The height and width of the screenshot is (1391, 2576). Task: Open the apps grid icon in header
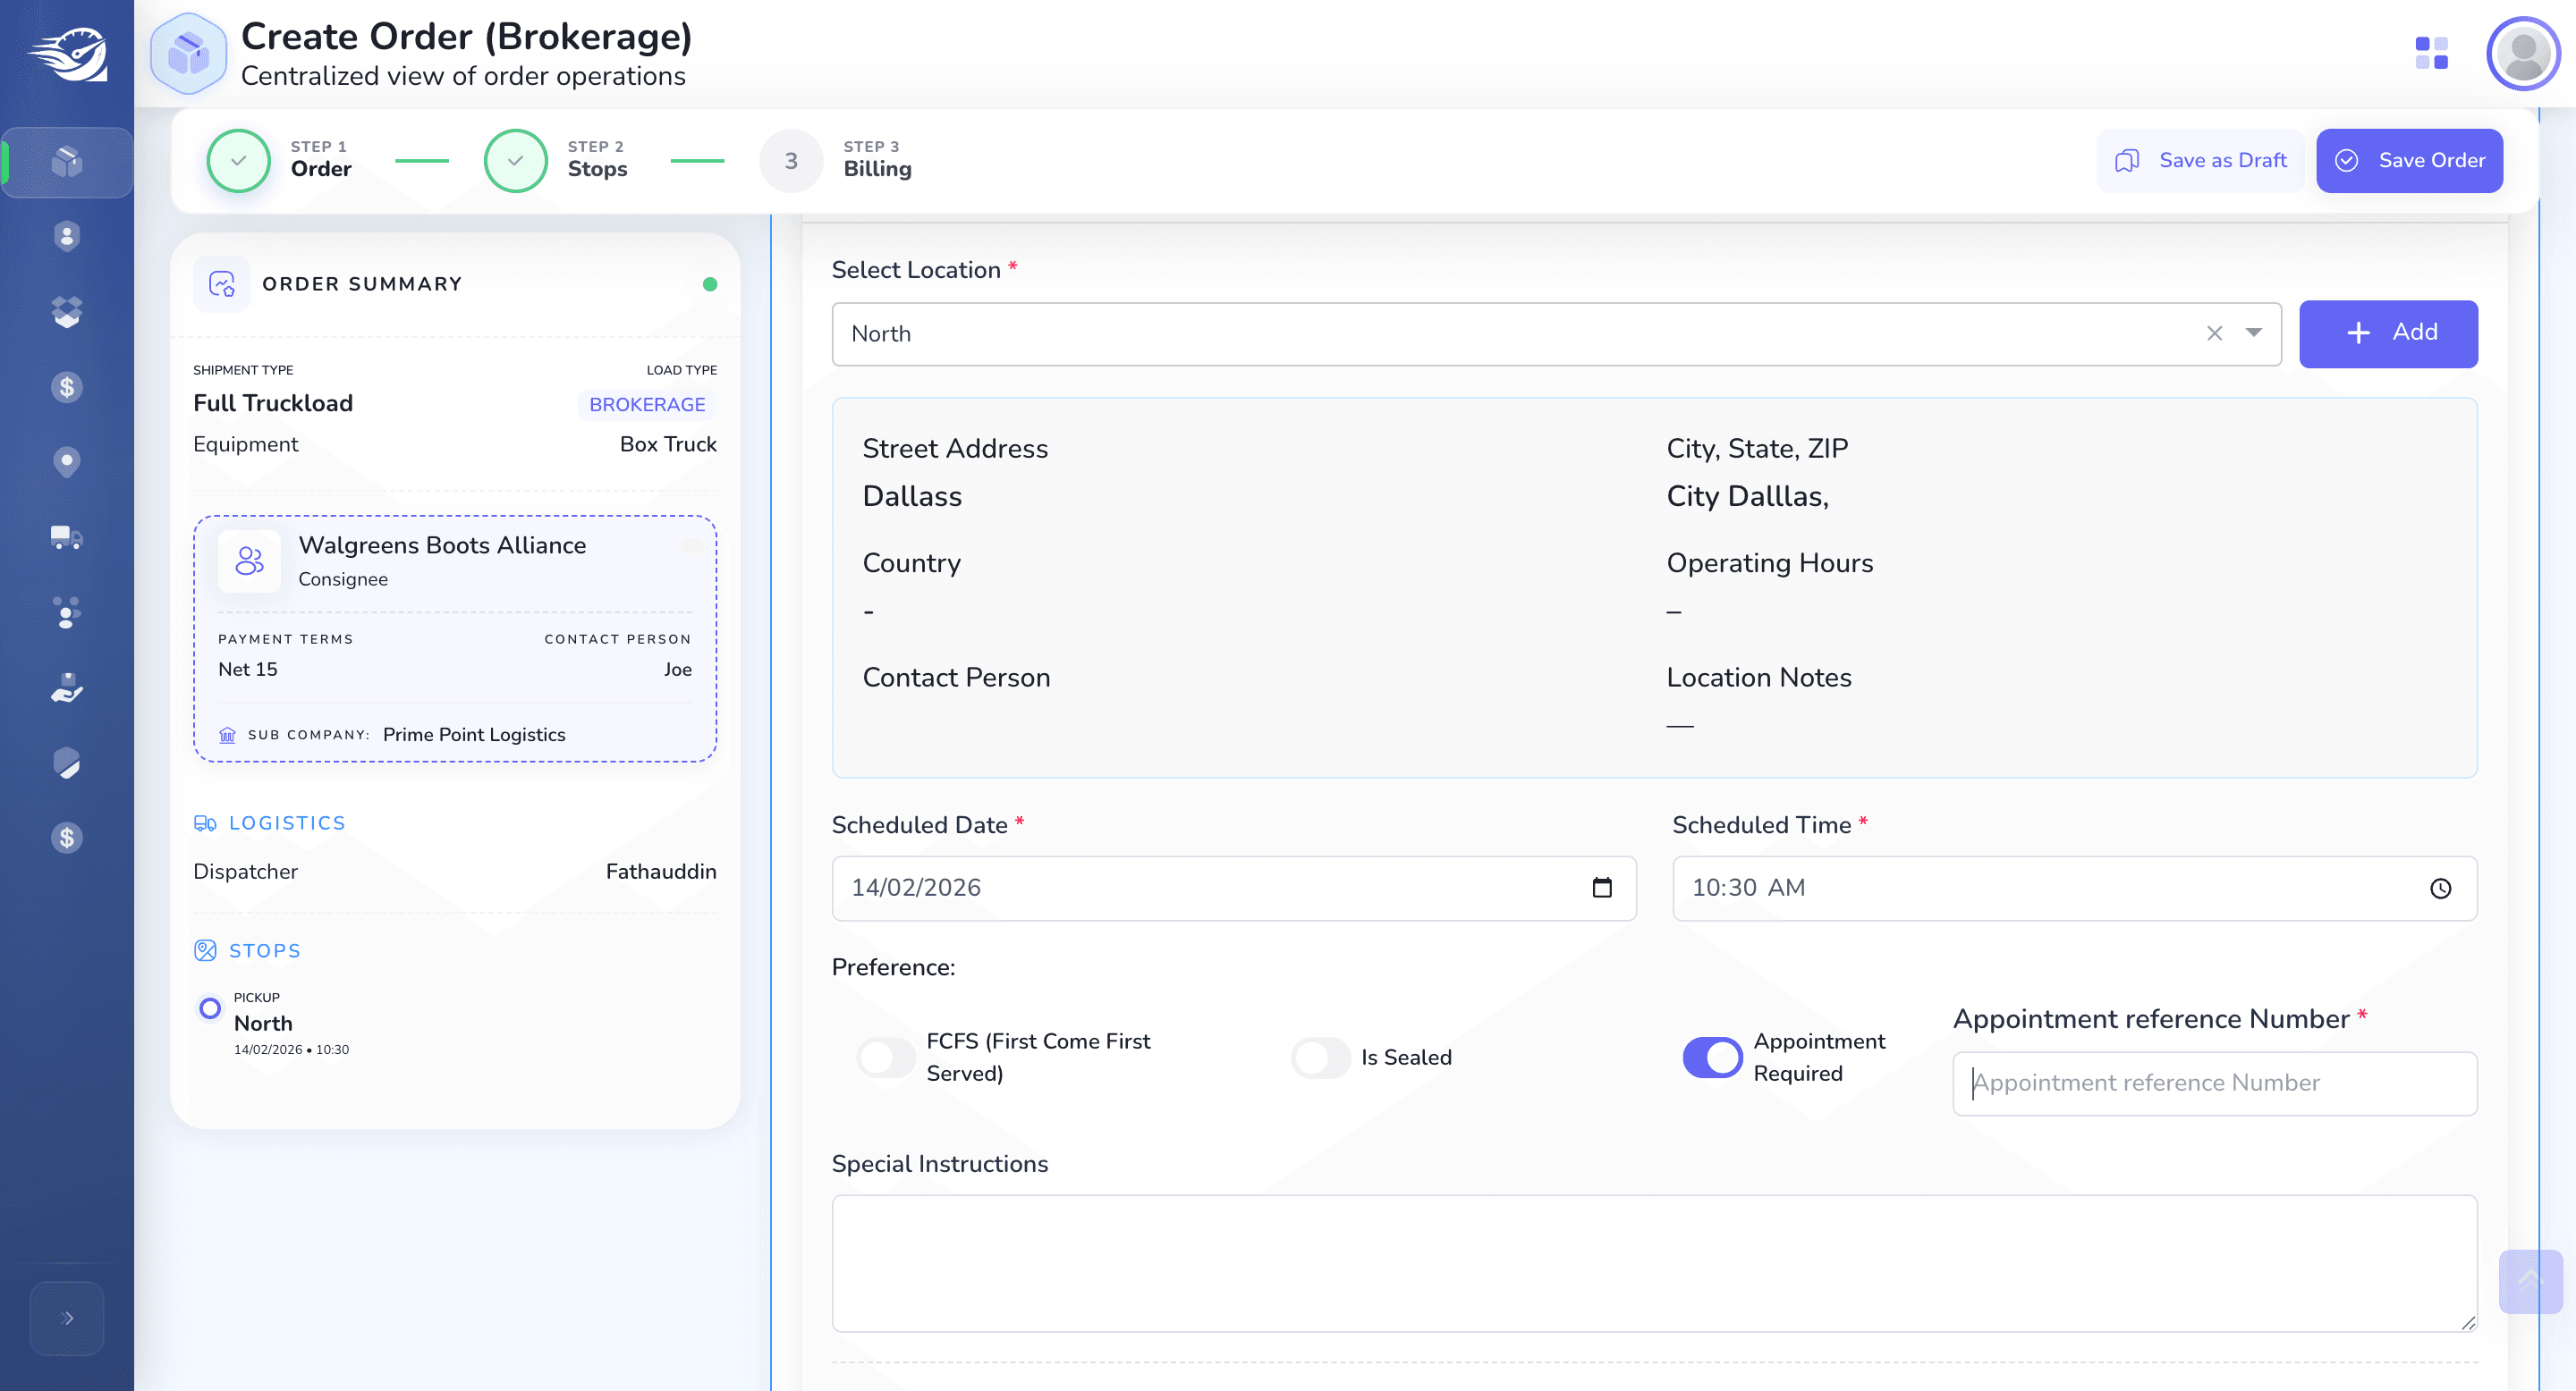pos(2431,53)
